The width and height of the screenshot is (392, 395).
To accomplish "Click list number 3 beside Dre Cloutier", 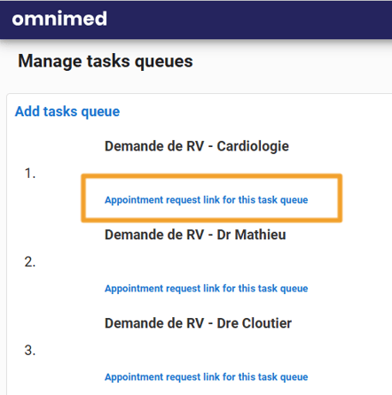I will coord(30,351).
